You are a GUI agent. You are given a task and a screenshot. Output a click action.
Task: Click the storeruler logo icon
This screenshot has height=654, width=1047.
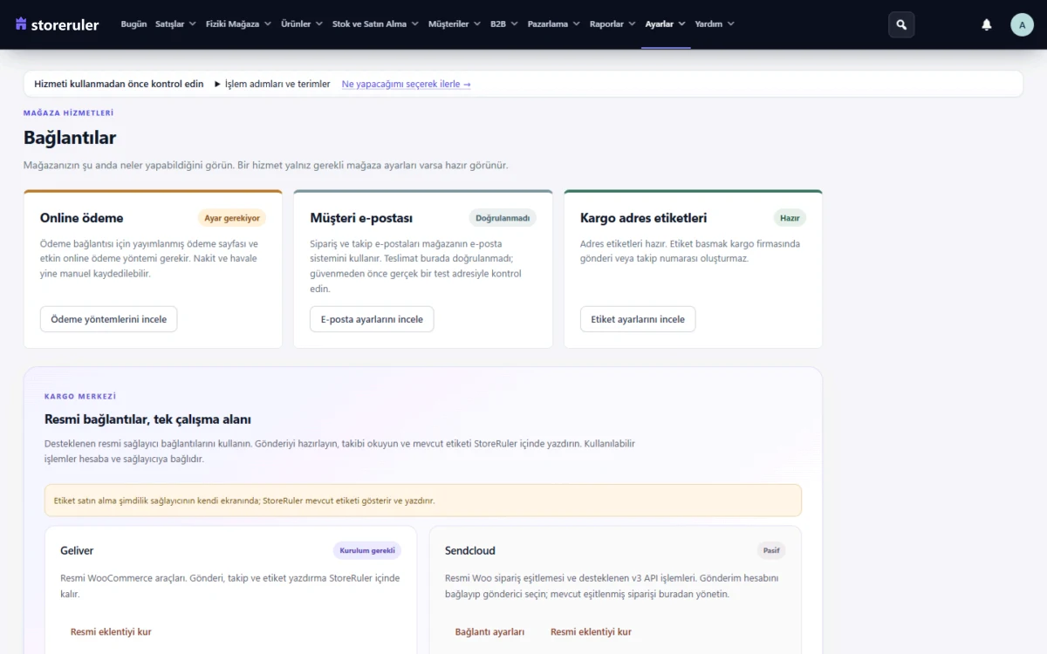tap(22, 24)
